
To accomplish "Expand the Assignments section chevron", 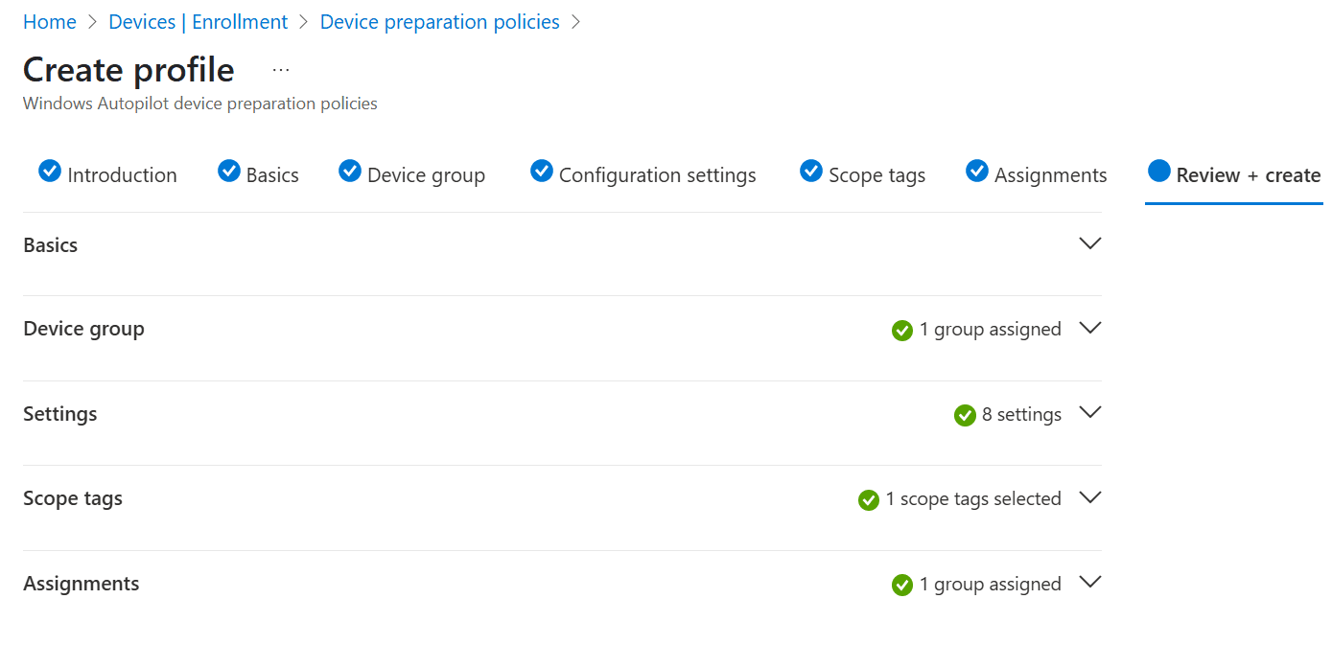I will tap(1089, 582).
